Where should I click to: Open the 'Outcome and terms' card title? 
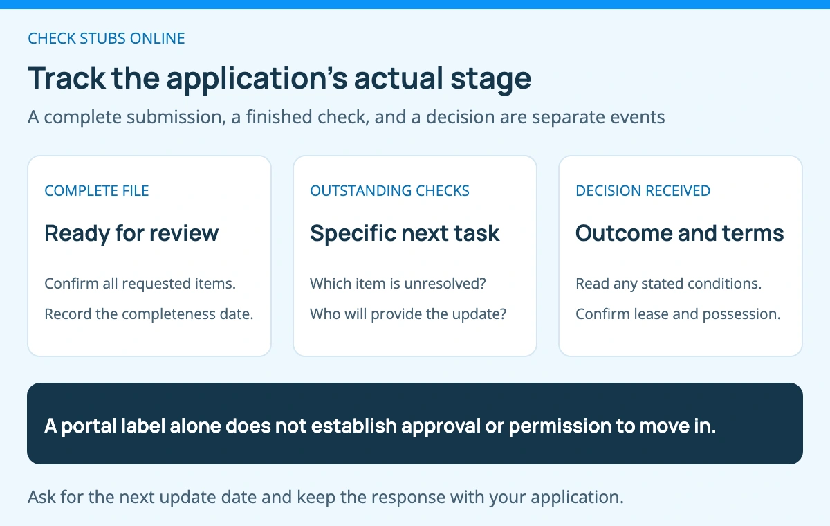680,233
